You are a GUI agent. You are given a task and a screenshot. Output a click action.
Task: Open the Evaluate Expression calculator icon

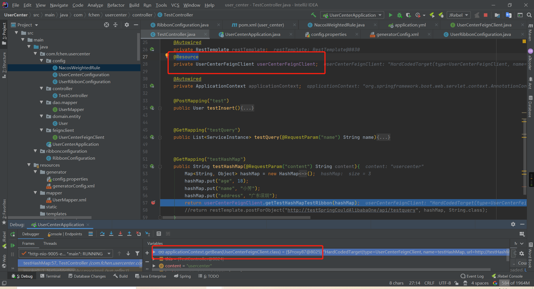pos(159,234)
